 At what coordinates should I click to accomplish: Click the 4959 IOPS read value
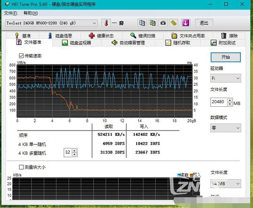114,143
